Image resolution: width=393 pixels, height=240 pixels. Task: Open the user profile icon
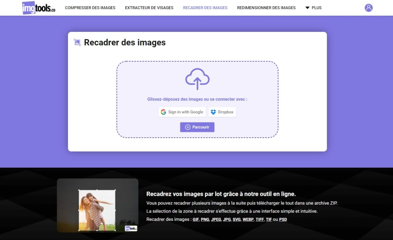(368, 7)
